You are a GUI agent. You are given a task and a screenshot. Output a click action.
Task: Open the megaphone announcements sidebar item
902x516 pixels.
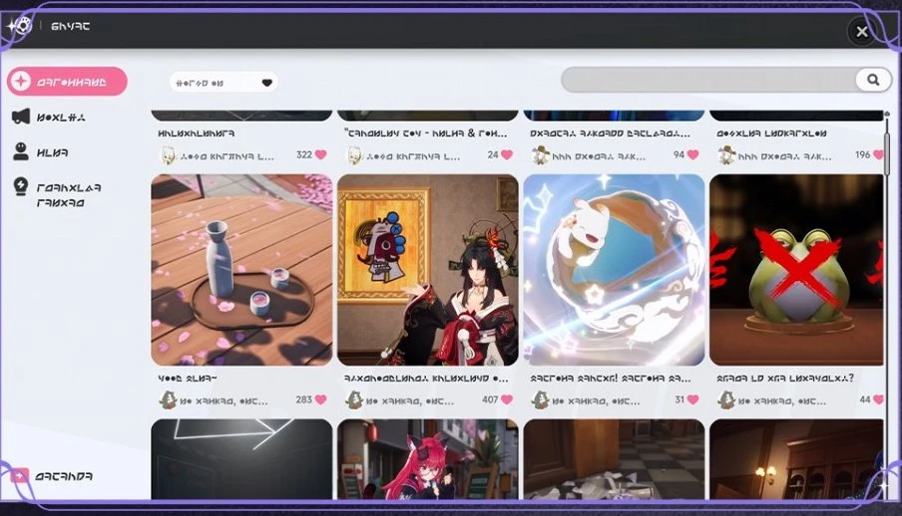[x=49, y=118]
